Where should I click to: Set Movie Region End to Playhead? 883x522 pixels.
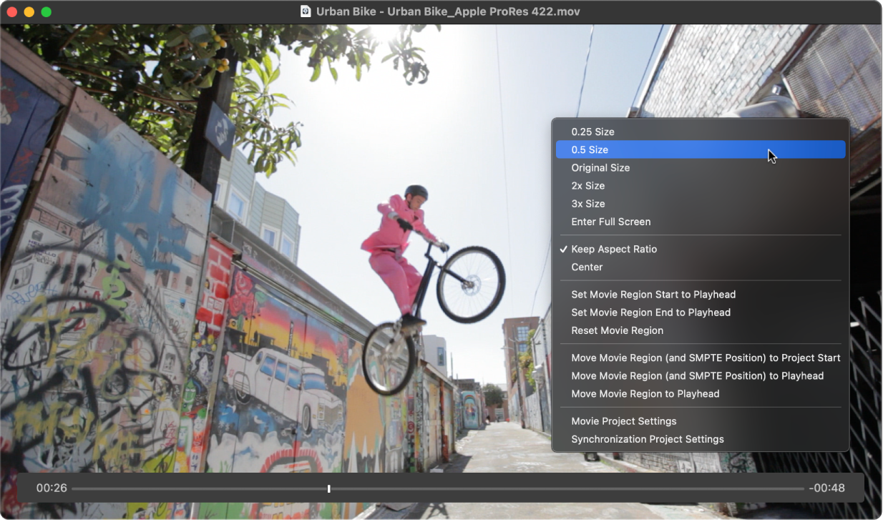coord(651,312)
